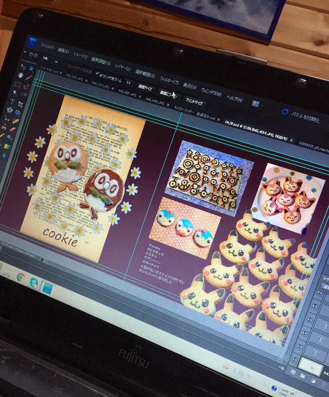Select the Blur water-drop tool
This screenshot has width=329, height=397.
pos(4,155)
